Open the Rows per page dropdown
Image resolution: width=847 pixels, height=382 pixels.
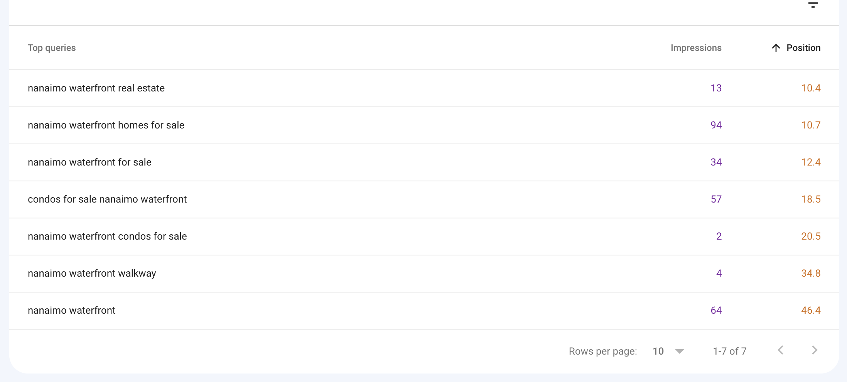(679, 351)
